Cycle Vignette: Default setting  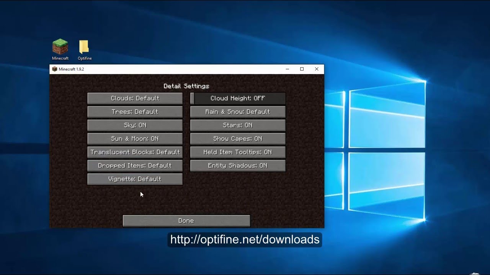point(135,179)
